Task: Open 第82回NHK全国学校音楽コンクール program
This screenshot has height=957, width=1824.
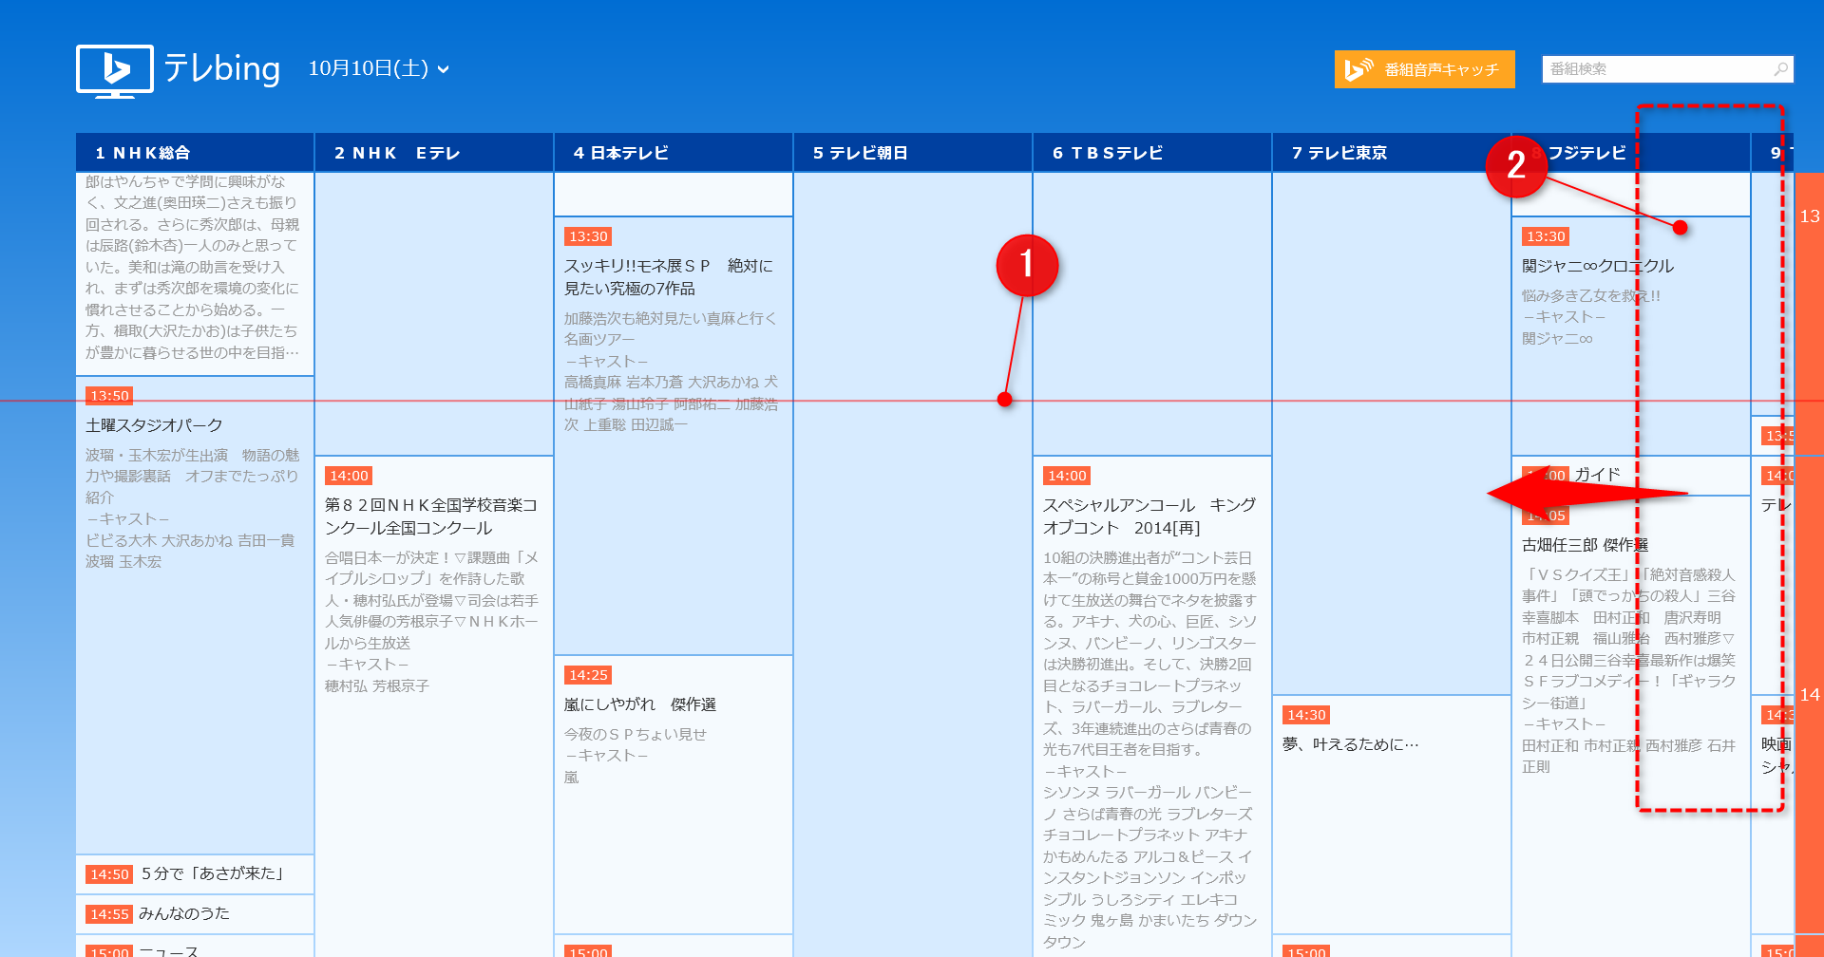Action: pyautogui.click(x=431, y=516)
